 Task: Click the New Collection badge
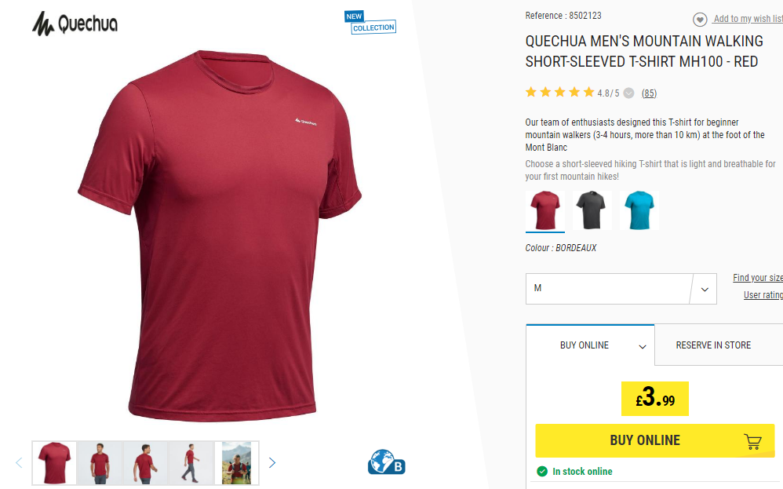click(x=370, y=23)
